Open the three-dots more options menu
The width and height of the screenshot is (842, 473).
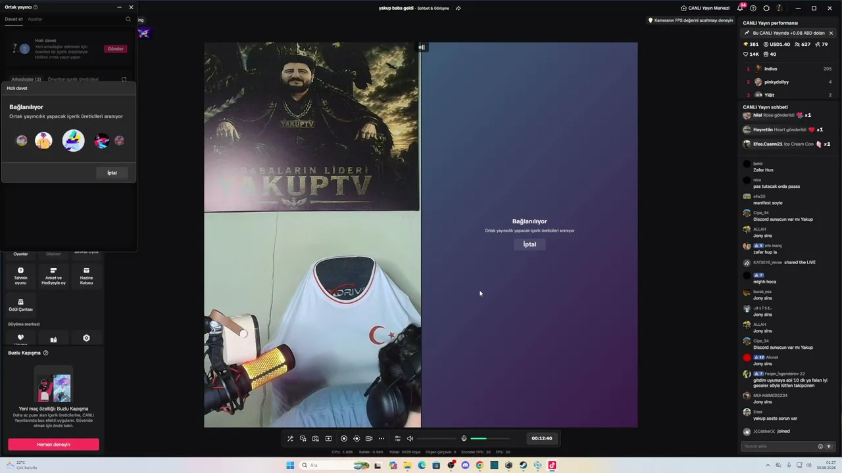382,439
